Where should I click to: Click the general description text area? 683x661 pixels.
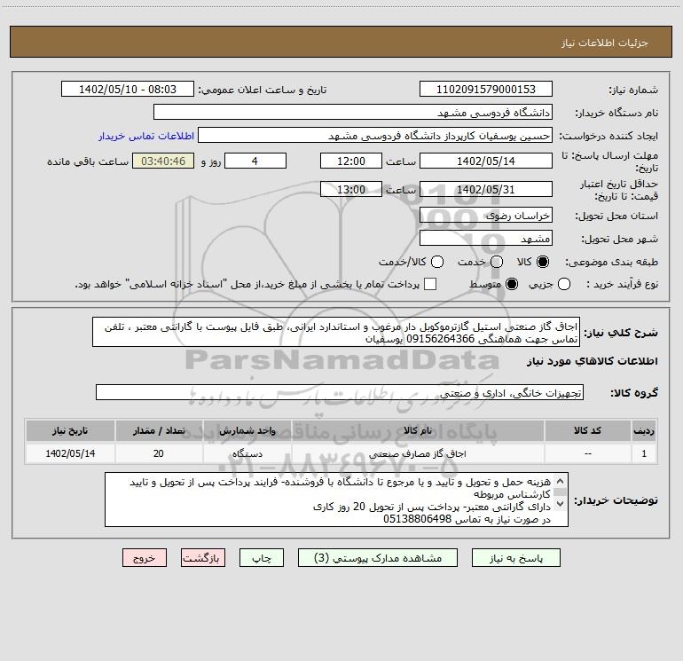click(336, 333)
